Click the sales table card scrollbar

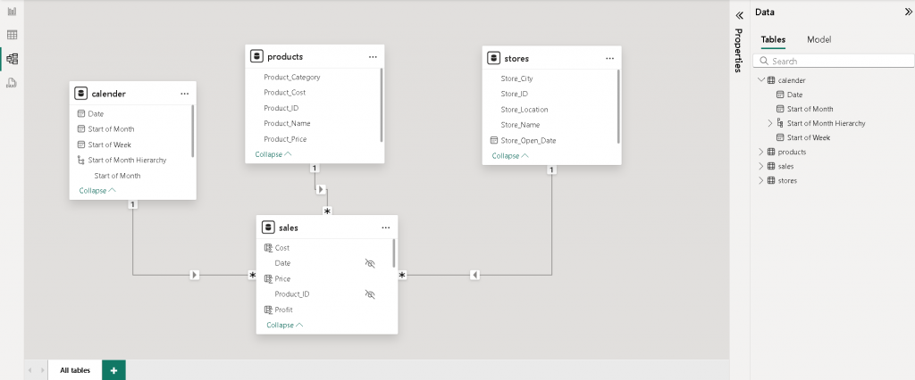click(394, 254)
